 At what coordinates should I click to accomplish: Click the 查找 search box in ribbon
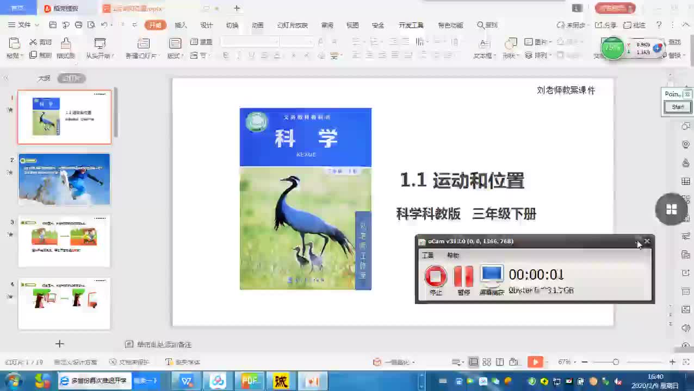488,25
